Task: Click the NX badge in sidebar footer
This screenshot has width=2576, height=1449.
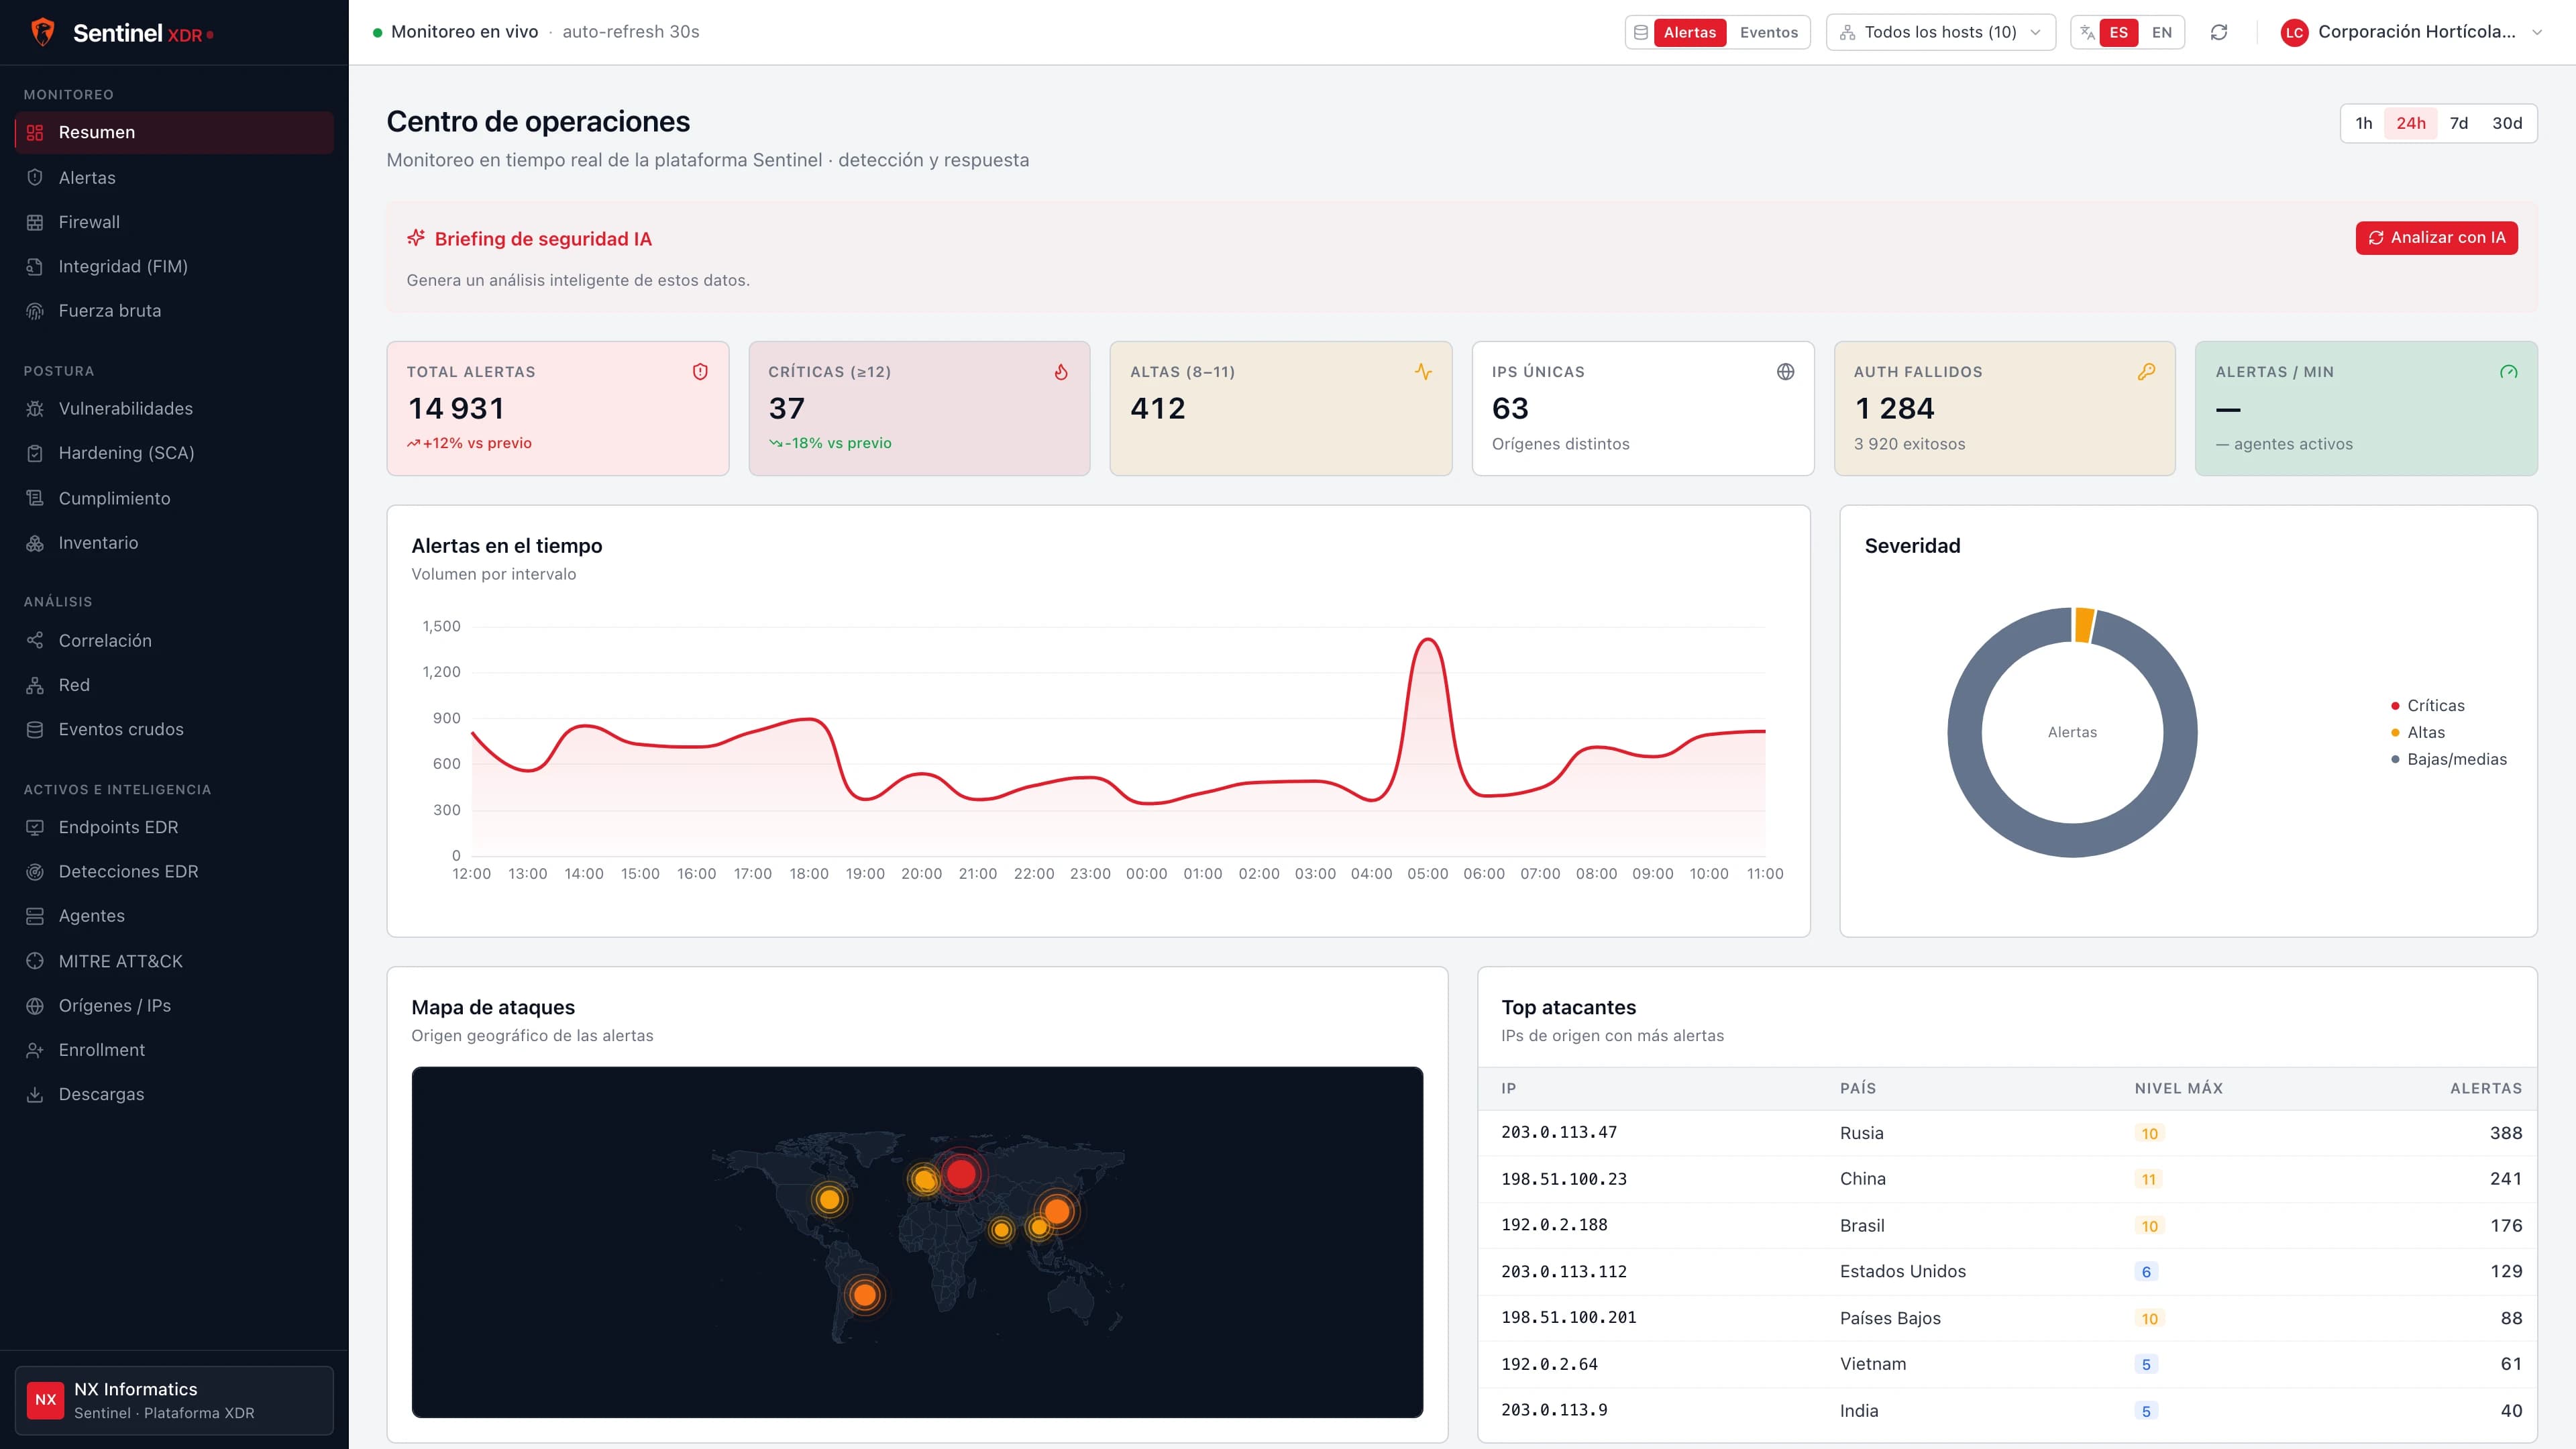Action: (46, 1400)
